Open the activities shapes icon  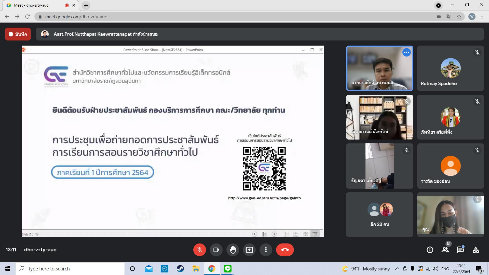coord(476,250)
